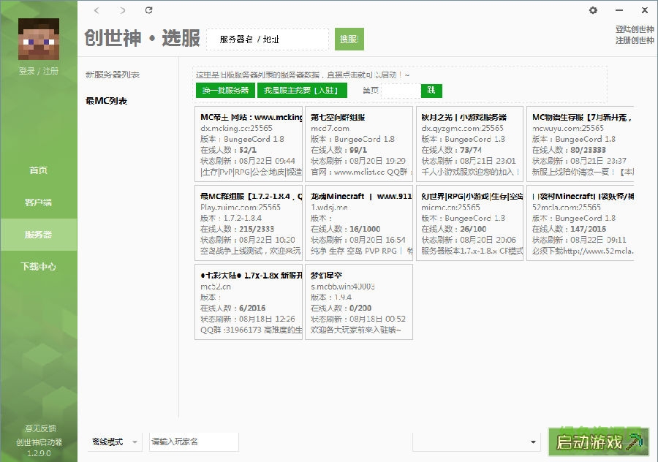Switch to the 客户端 sidebar tab
The height and width of the screenshot is (462, 658).
pos(38,202)
